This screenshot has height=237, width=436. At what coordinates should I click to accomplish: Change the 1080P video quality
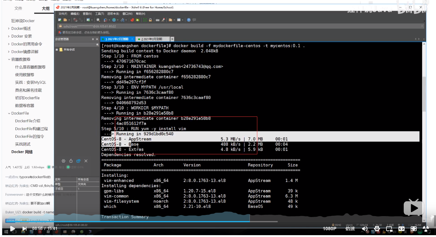(x=330, y=229)
